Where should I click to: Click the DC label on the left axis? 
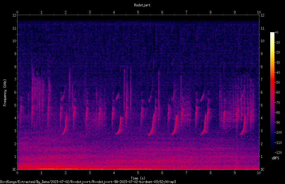click(14, 169)
